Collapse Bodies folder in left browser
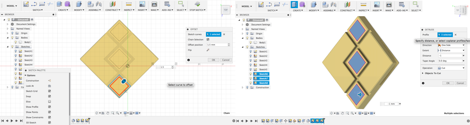470x125 pixels. (x=8, y=38)
